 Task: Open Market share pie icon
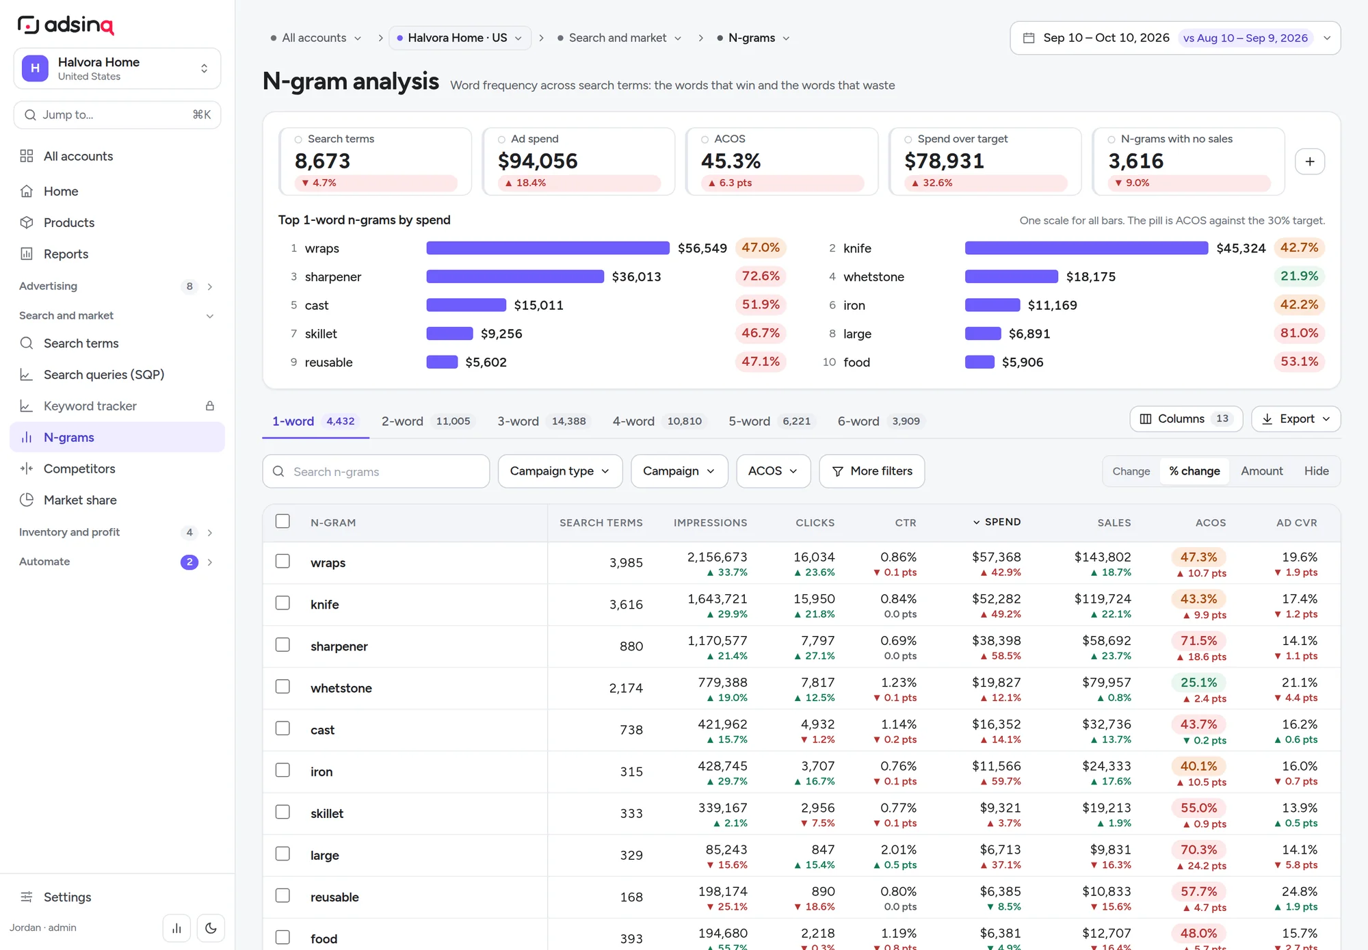(x=27, y=500)
